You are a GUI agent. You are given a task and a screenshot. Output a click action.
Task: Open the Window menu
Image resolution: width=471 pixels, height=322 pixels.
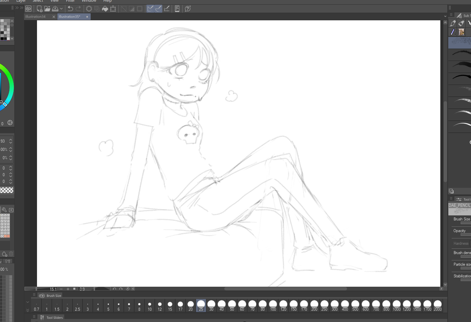(89, 1)
